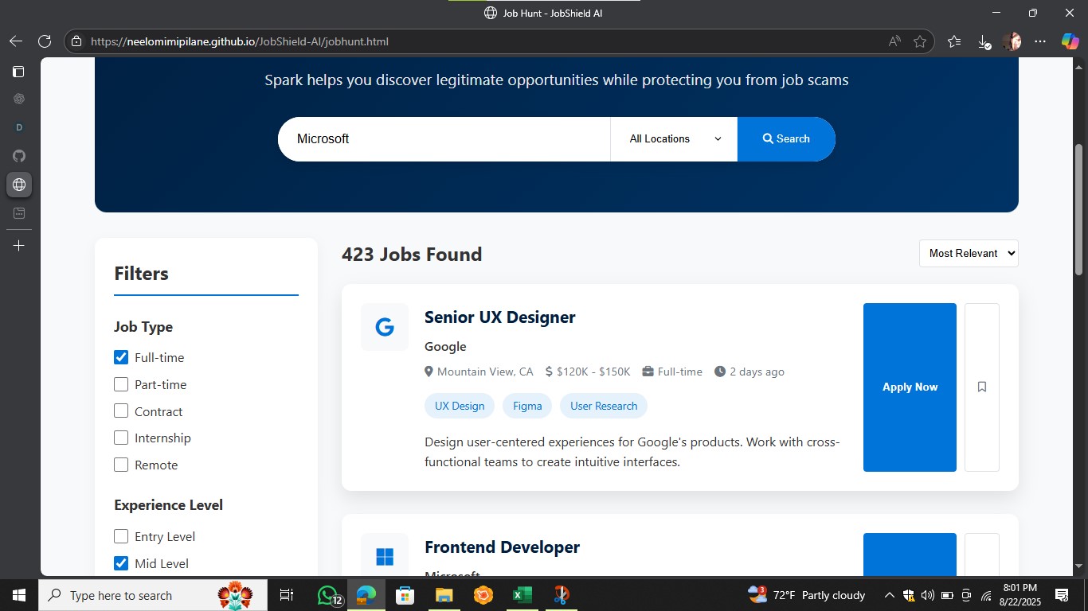1088x611 pixels.
Task: Launch the Copilot icon in Edge toolbar
Action: pyautogui.click(x=1070, y=41)
